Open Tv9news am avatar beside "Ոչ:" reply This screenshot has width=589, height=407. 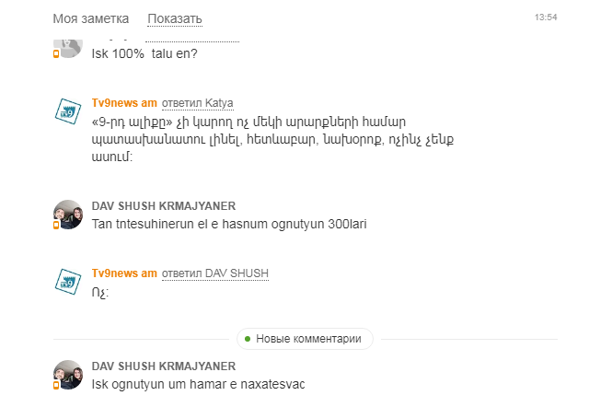(x=68, y=284)
